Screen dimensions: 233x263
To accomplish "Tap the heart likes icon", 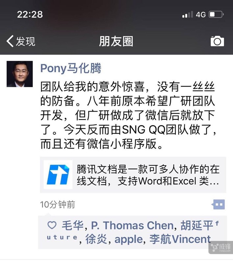I will (x=52, y=225).
